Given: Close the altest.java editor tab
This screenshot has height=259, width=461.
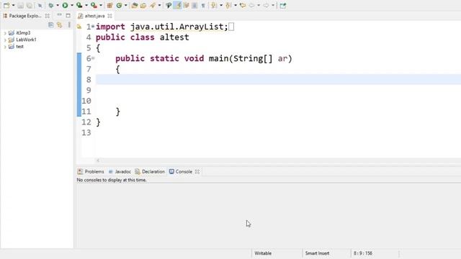Looking at the screenshot, I should coord(109,16).
